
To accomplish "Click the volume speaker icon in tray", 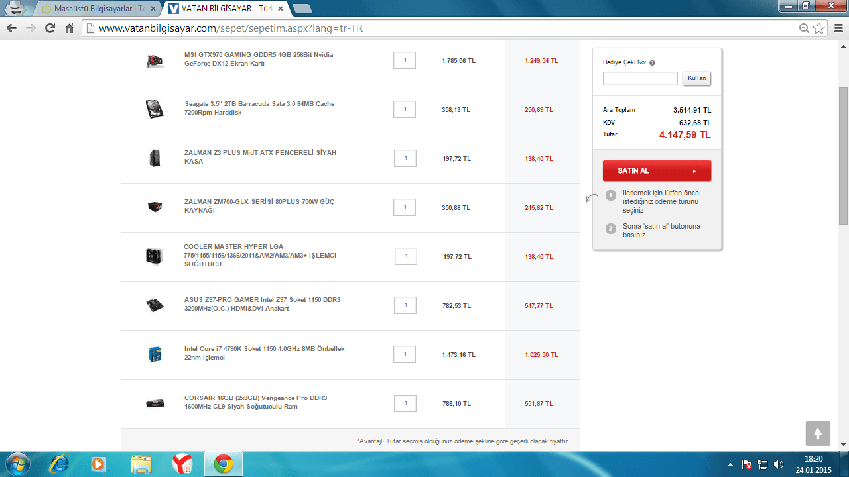I will [779, 464].
